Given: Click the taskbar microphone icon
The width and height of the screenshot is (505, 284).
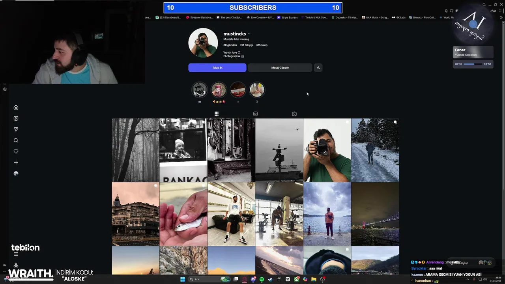Looking at the screenshot, I should (474, 279).
